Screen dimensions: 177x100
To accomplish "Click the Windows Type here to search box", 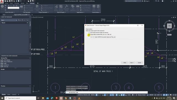I will [x=20, y=98].
